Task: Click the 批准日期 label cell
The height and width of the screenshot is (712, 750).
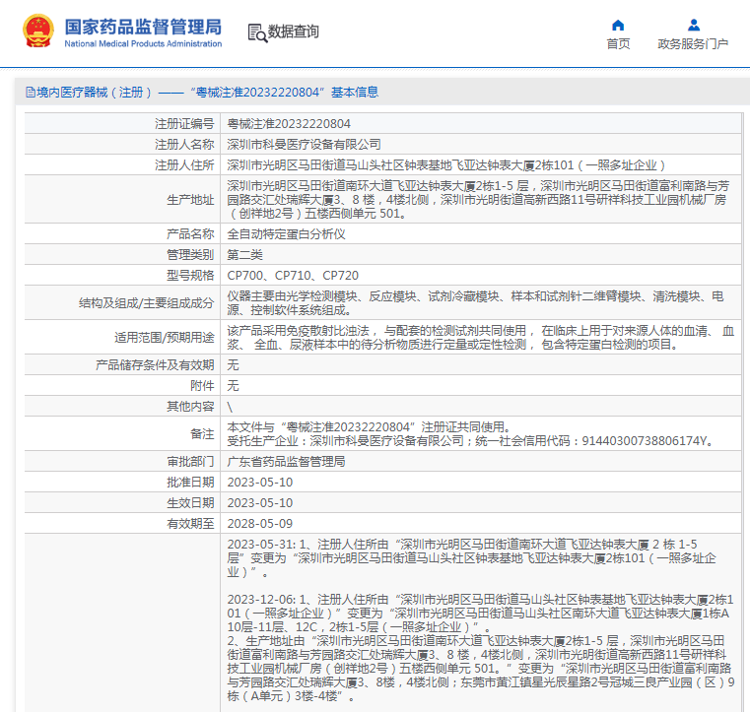Action: [x=122, y=483]
